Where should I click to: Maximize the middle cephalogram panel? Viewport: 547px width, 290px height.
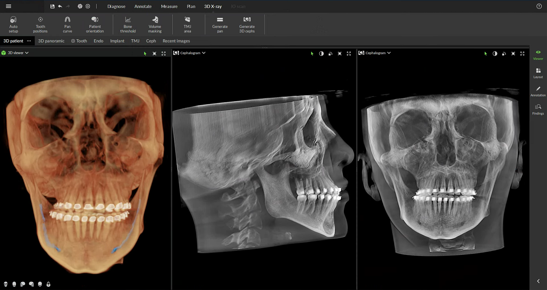[x=349, y=54]
